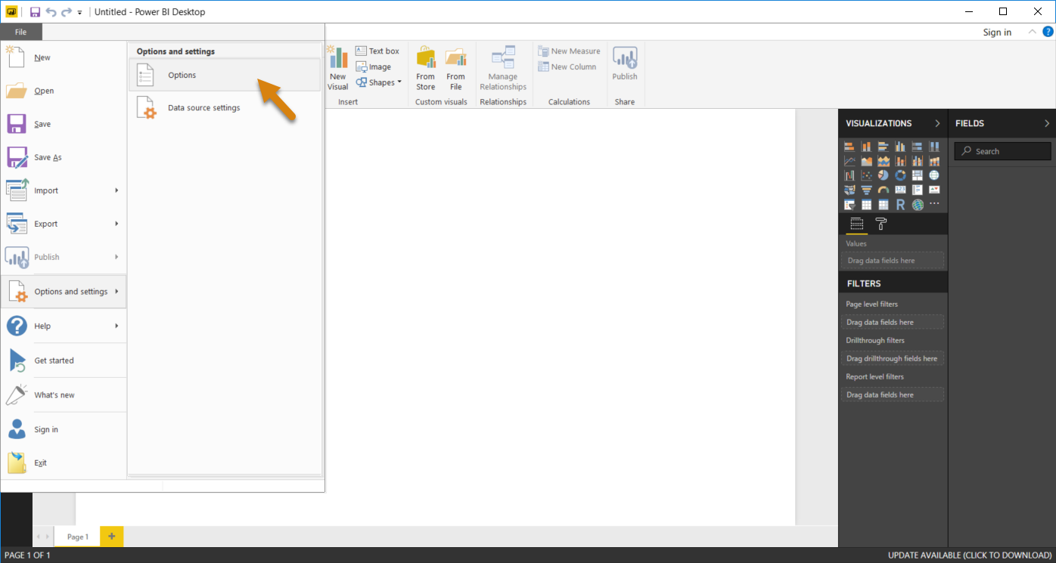Import custom visual From File
The width and height of the screenshot is (1056, 563).
pyautogui.click(x=455, y=69)
